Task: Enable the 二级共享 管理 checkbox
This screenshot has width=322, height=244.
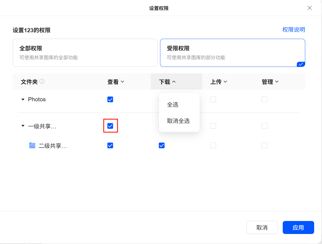Action: (265, 145)
